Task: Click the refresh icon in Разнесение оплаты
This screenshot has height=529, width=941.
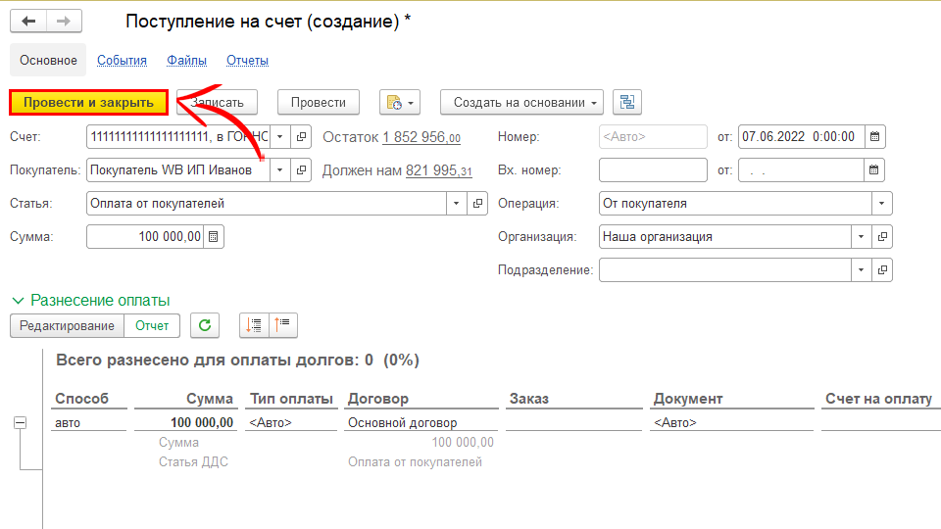Action: pos(204,325)
